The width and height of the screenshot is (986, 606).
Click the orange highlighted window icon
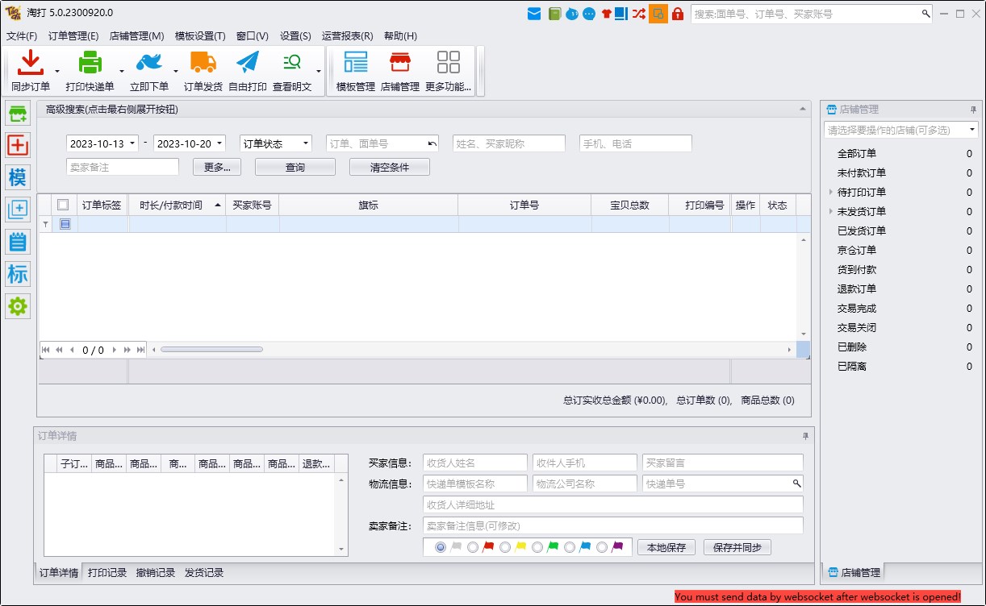658,14
